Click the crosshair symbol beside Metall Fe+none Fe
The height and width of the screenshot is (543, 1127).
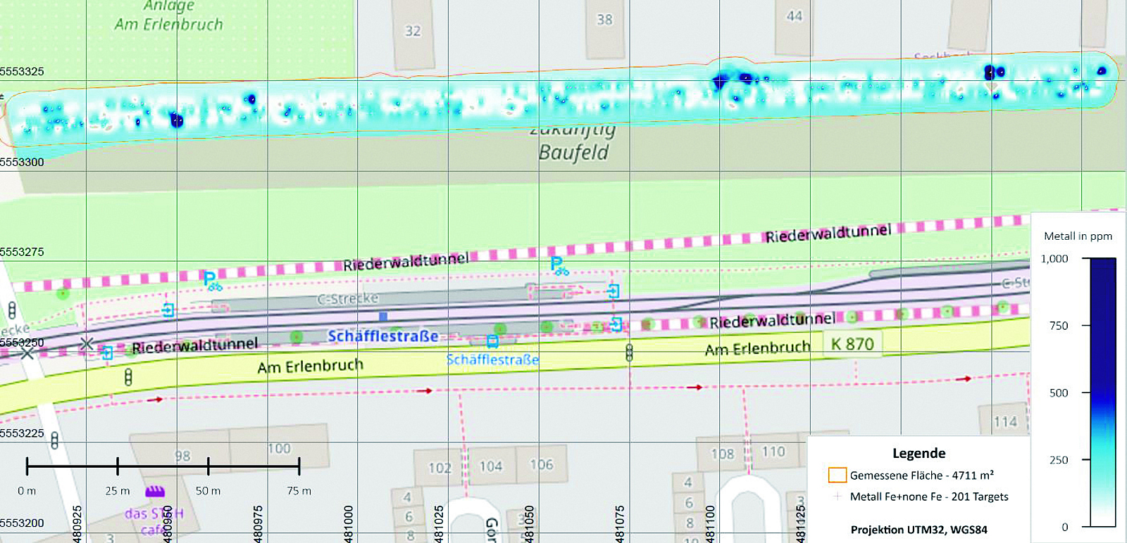coord(837,497)
